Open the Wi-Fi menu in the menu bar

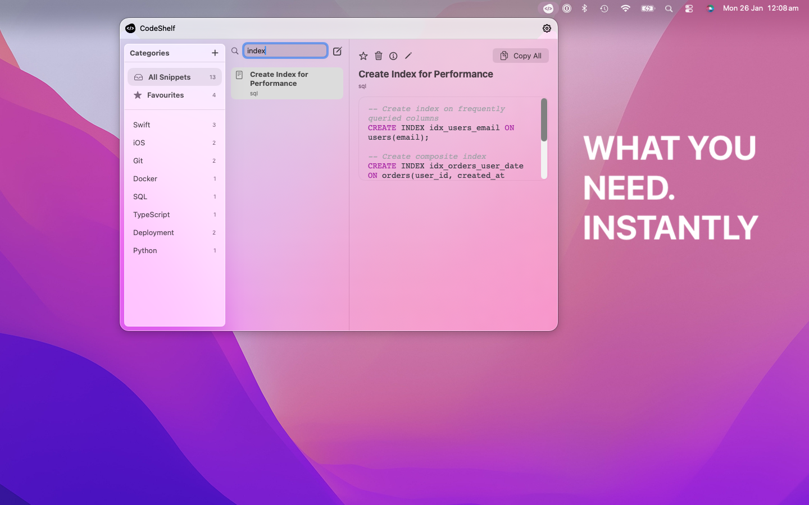point(625,8)
